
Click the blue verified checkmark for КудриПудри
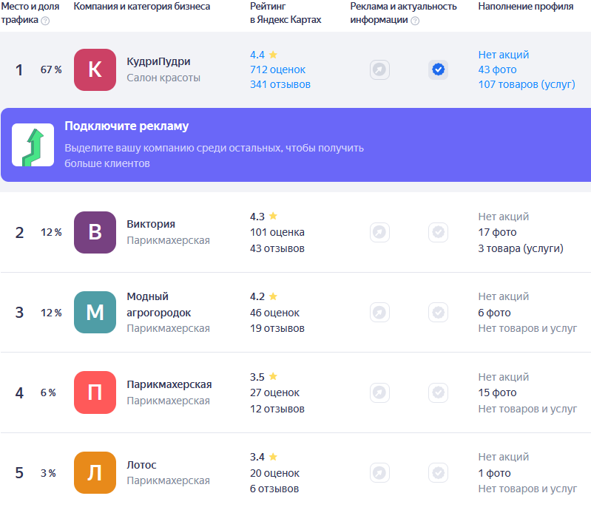click(438, 69)
